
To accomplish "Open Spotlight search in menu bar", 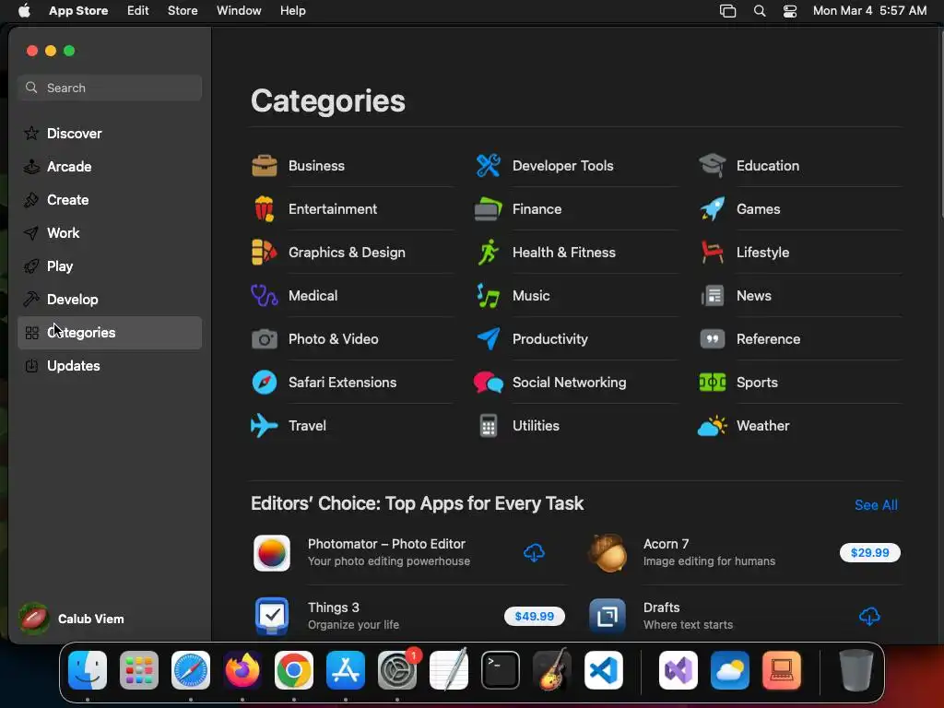I will 760,11.
